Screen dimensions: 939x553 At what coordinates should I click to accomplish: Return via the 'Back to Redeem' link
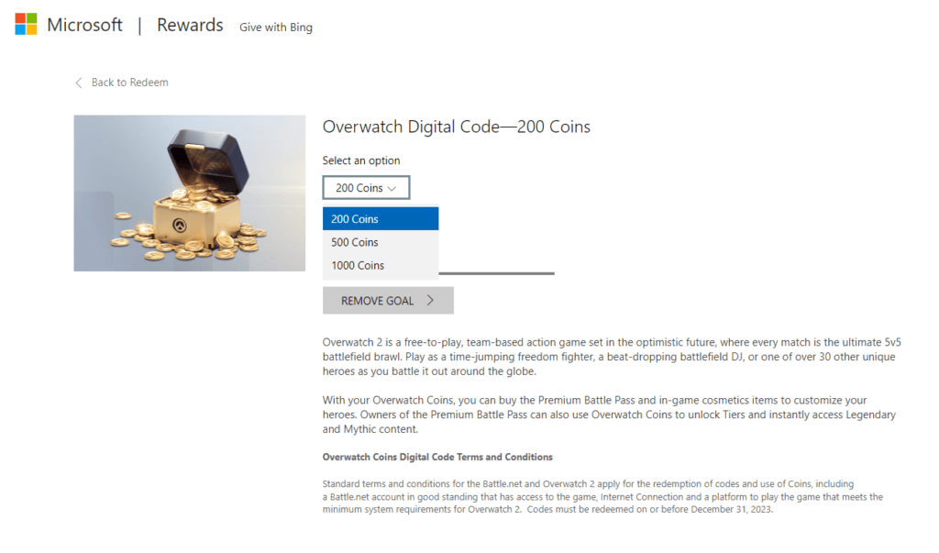point(129,82)
